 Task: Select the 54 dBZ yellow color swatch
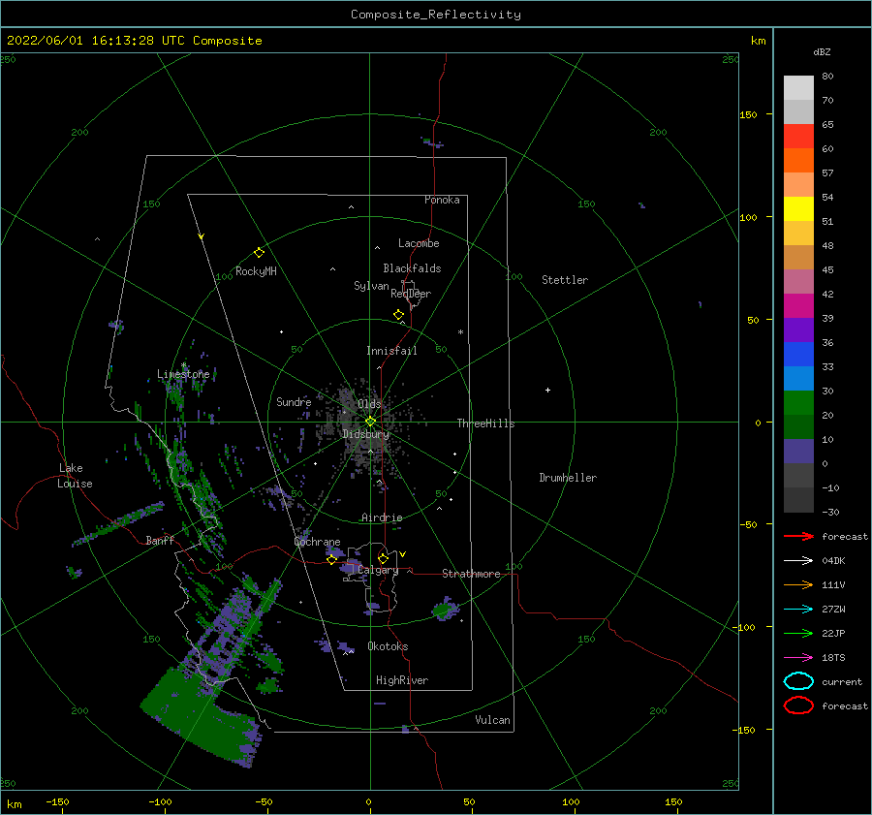[798, 209]
